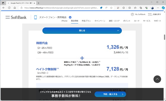Image resolution: width=166 pixels, height=101 pixels.
Task: Add page to favorites star icon
Action: [x=111, y=8]
